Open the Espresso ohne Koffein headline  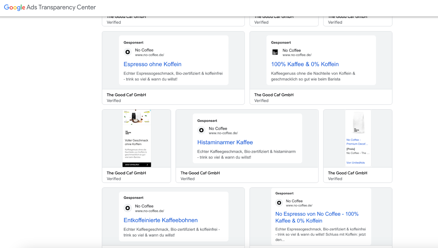click(x=152, y=64)
